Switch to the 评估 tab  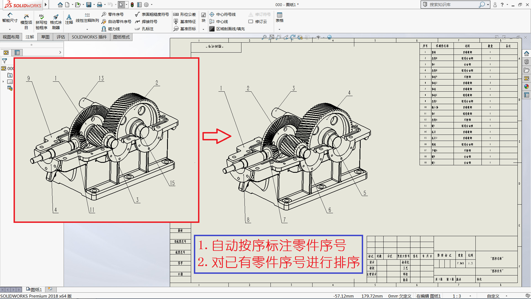[x=61, y=37]
